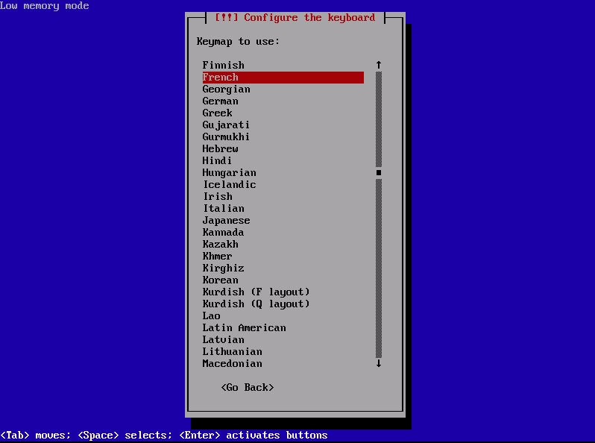Pick the Hebrew keyboard layout
The width and height of the screenshot is (595, 443).
click(x=283, y=148)
